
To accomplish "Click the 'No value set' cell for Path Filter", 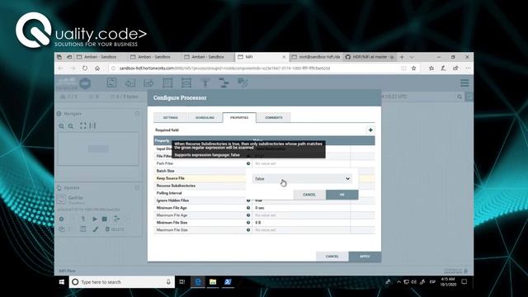I will pos(301,163).
